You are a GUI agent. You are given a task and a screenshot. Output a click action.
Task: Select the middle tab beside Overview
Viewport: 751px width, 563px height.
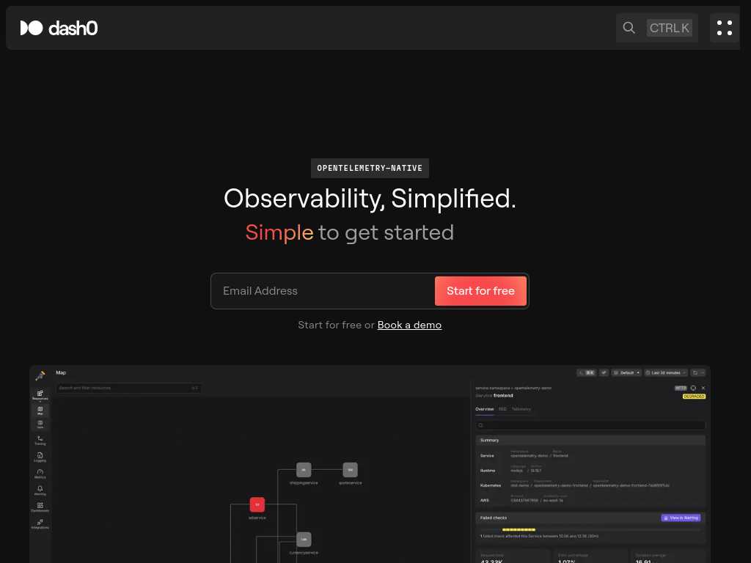[502, 409]
